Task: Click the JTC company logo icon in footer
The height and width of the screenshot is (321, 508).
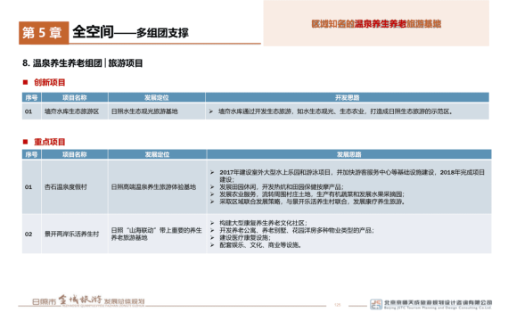Action: 376,304
